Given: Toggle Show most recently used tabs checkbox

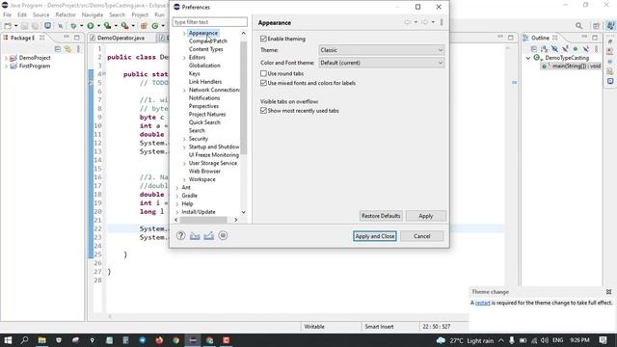Looking at the screenshot, I should click(263, 111).
